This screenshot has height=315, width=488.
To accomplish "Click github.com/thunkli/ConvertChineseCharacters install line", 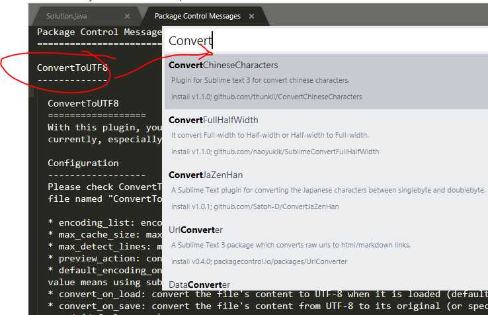I will click(x=266, y=97).
